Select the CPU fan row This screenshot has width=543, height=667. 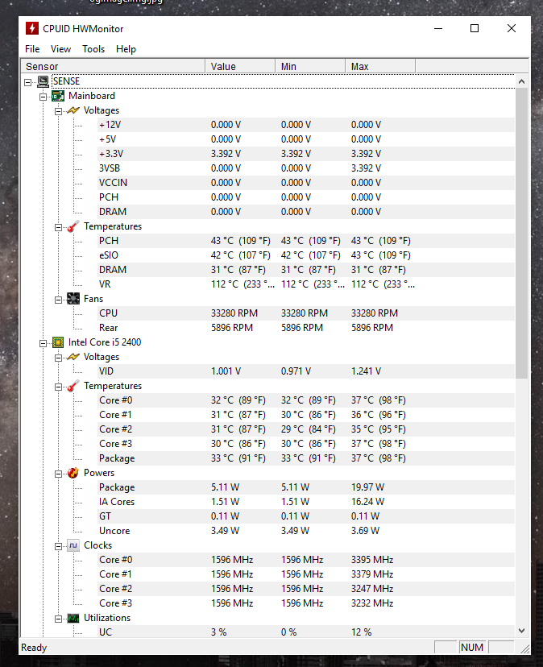[305, 313]
